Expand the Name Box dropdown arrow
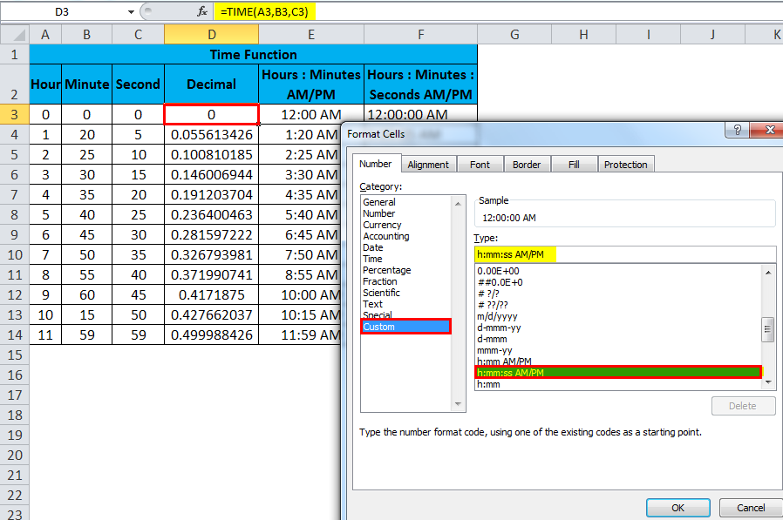Image resolution: width=783 pixels, height=520 pixels. click(x=131, y=12)
